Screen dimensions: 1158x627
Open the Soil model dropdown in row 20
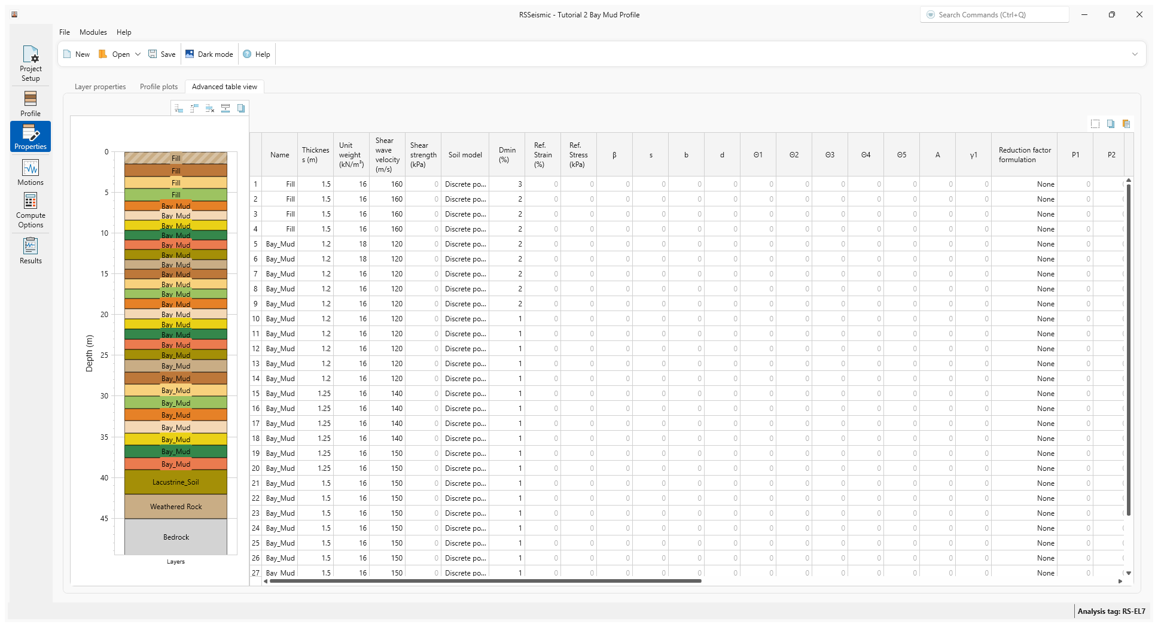[x=465, y=468]
